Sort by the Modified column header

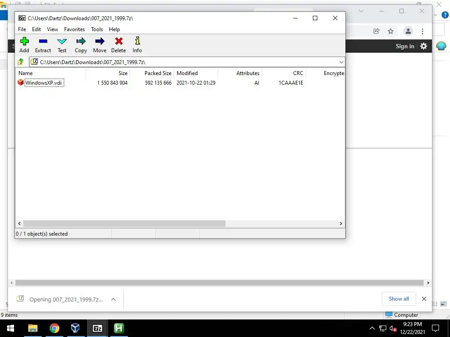pyautogui.click(x=196, y=73)
